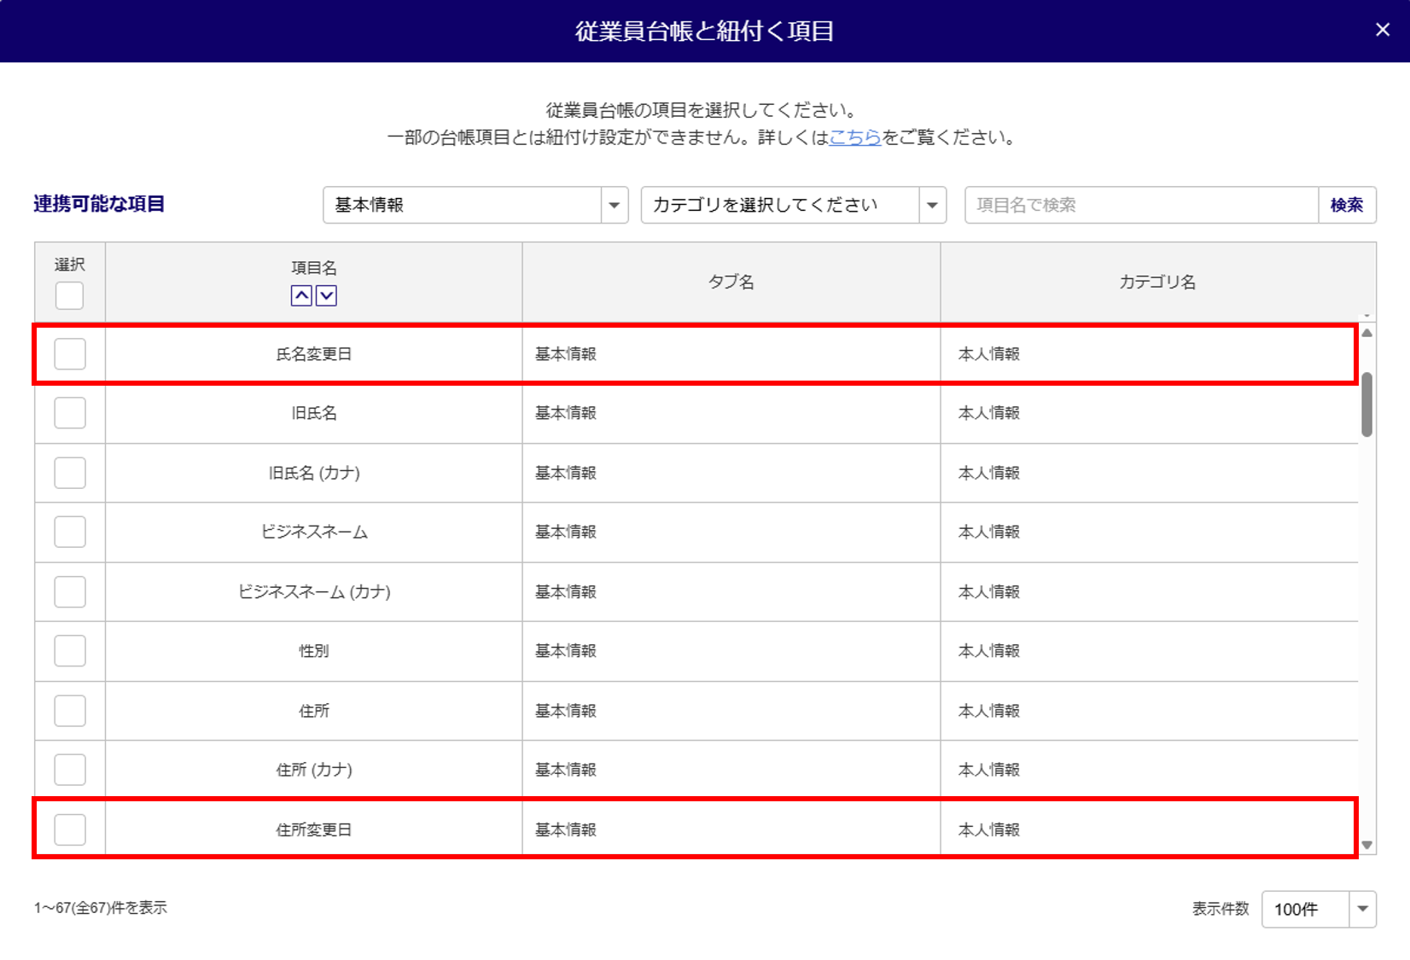Tick the select-all checkbox in header
The image size is (1410, 960).
tap(69, 296)
